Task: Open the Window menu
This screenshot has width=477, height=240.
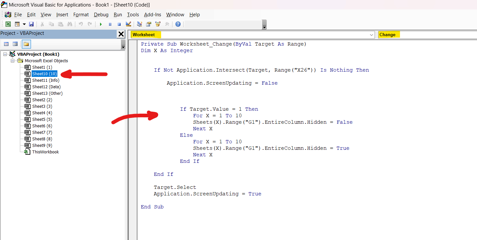Action: (x=175, y=15)
